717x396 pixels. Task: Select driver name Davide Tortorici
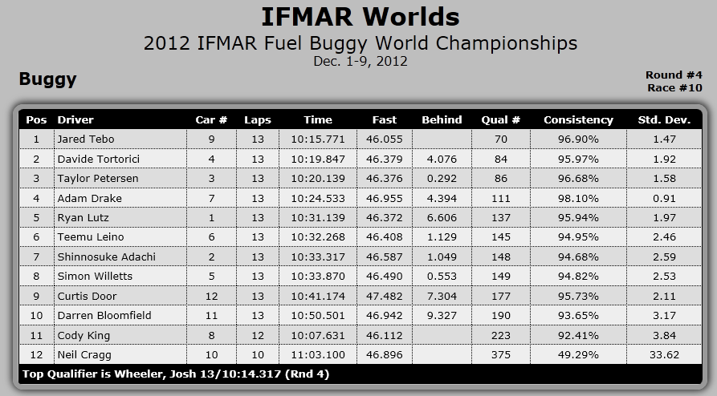(98, 159)
